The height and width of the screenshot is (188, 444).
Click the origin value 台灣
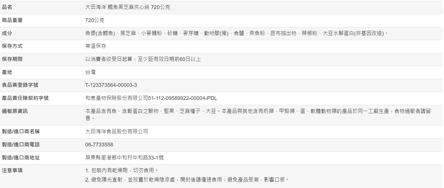pos(90,72)
